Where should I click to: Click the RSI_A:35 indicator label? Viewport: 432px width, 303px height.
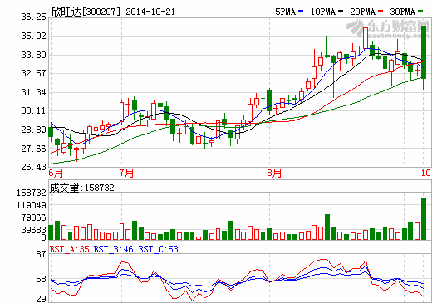pyautogui.click(x=70, y=250)
